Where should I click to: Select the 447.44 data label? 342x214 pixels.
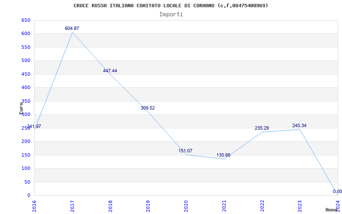[x=110, y=71]
